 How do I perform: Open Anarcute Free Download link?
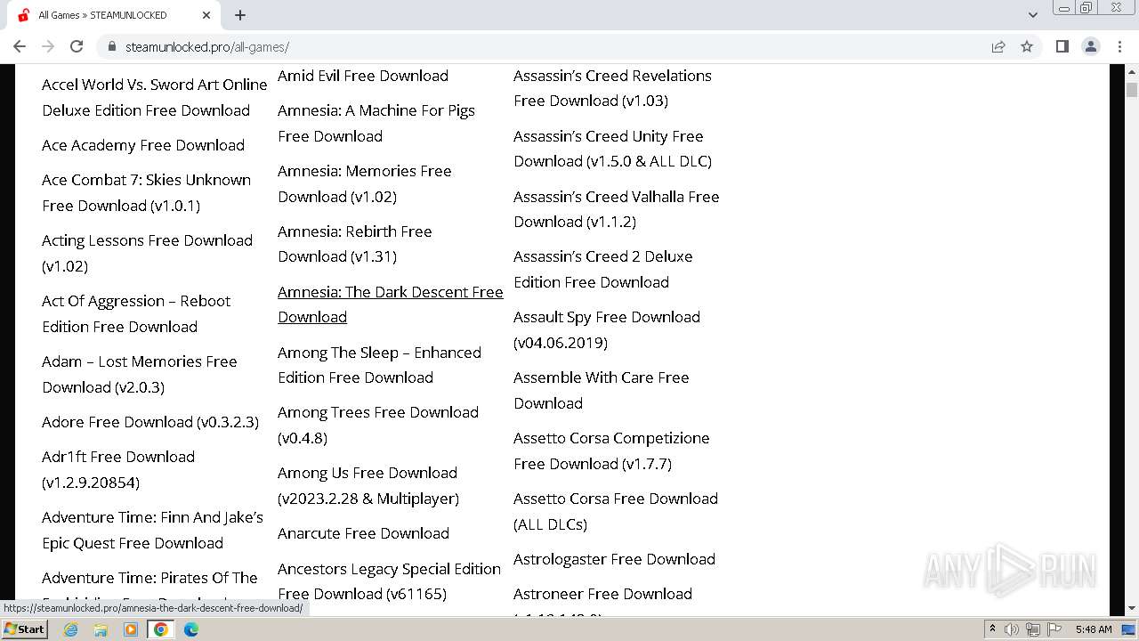tap(363, 533)
